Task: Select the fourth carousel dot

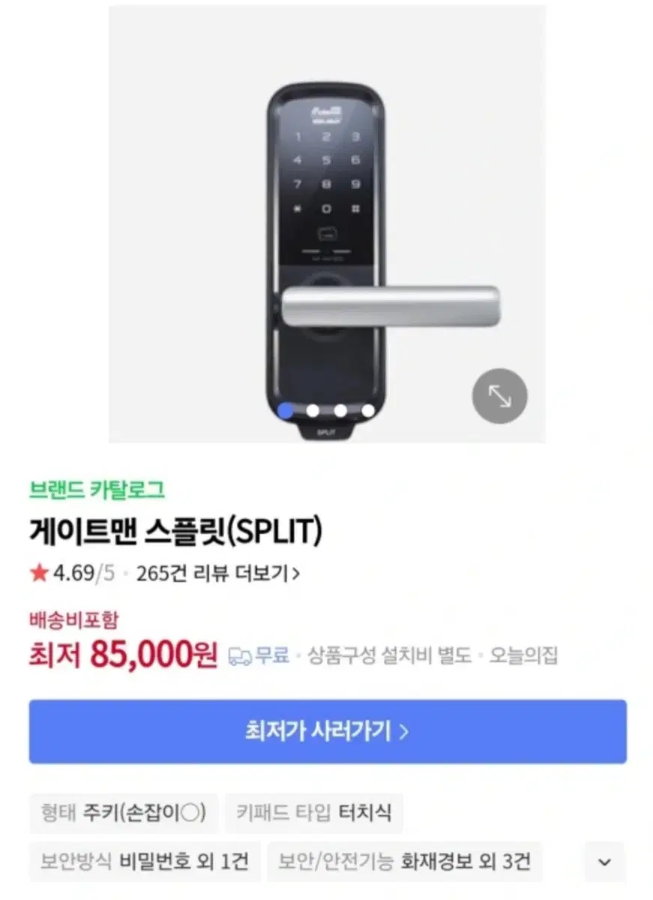Action: click(x=367, y=410)
